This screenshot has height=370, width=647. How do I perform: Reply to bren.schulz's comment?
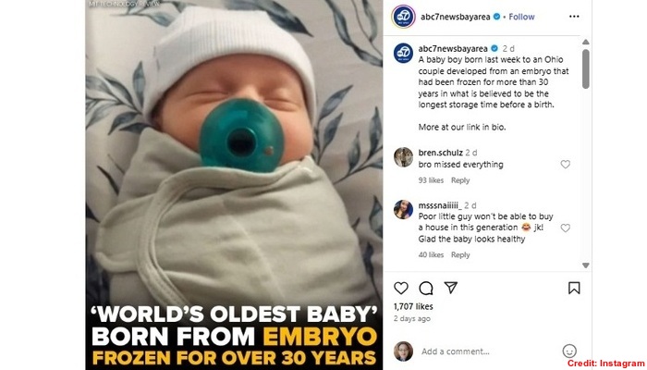click(460, 180)
